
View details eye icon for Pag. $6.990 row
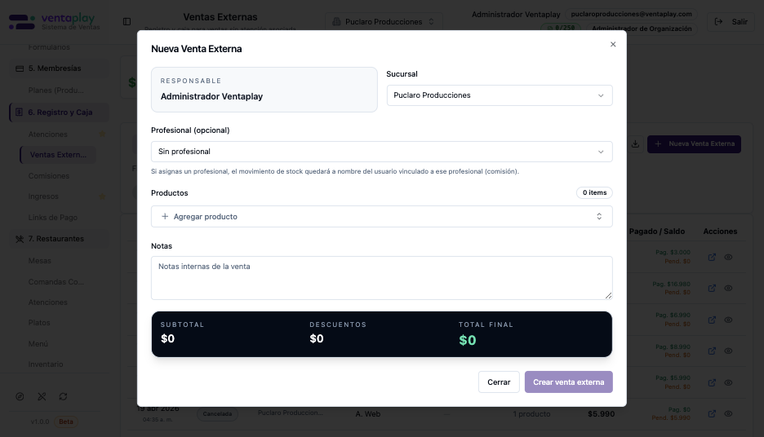pos(728,320)
